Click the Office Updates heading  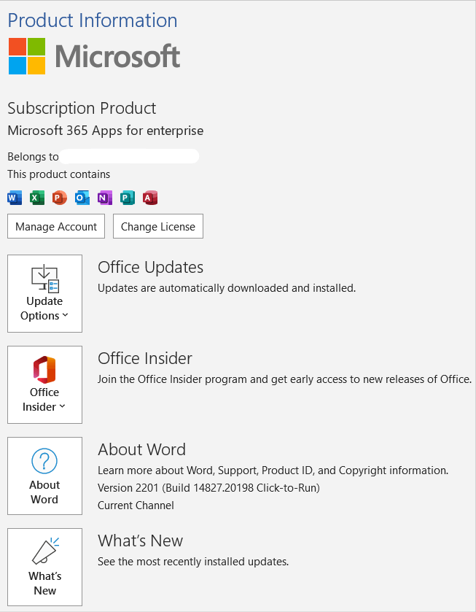(x=151, y=268)
